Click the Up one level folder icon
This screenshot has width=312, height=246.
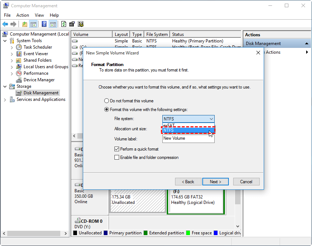(24, 24)
